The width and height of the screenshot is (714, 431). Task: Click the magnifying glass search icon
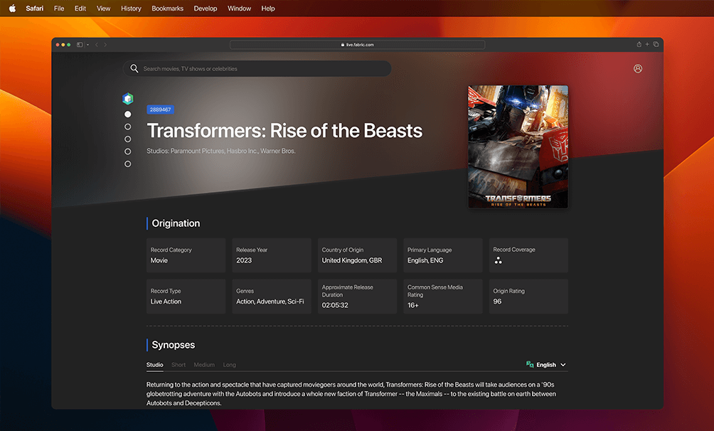134,68
